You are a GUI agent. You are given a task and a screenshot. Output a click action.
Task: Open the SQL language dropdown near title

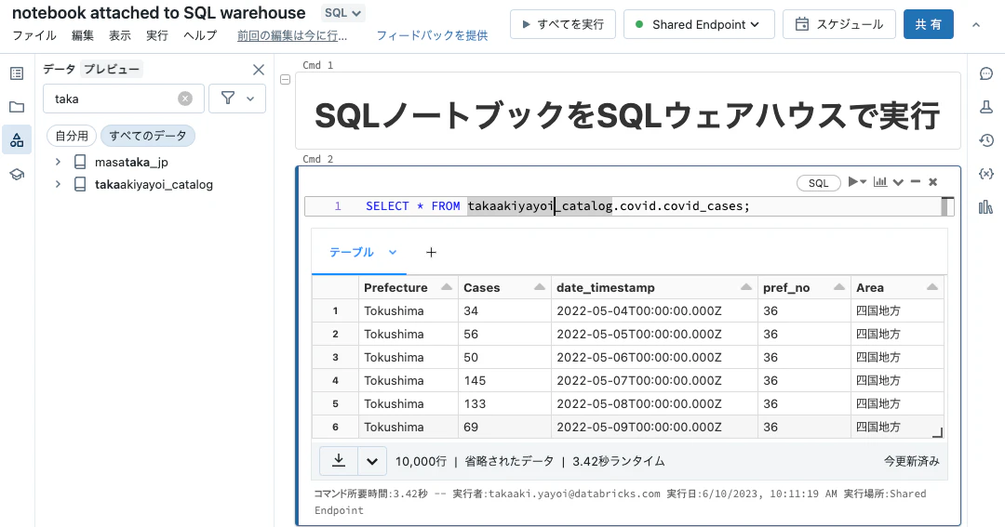pyautogui.click(x=342, y=13)
